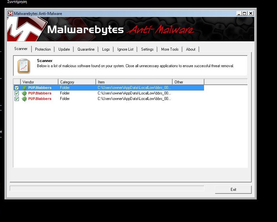Click the bug icon in the third PUP.Blabbers row
The height and width of the screenshot is (222, 277).
24,99
